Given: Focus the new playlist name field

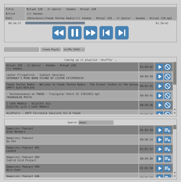Looking at the screenshot, I should pyautogui.click(x=21, y=49).
